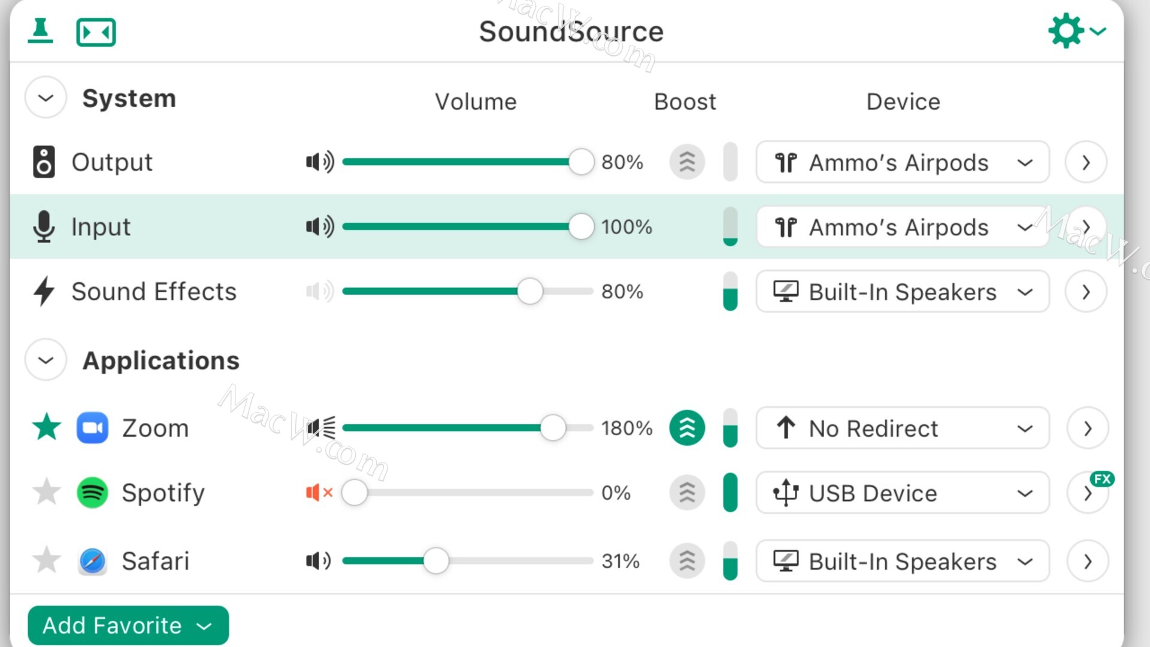Adjust the Output volume slider
1150x647 pixels.
[468, 162]
